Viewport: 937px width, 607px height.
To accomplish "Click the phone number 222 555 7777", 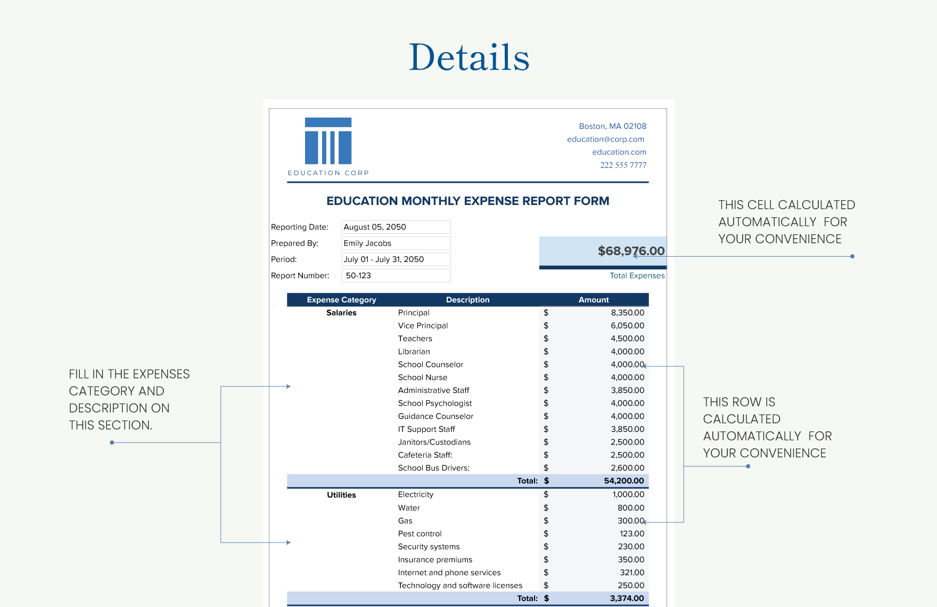I will click(x=623, y=165).
